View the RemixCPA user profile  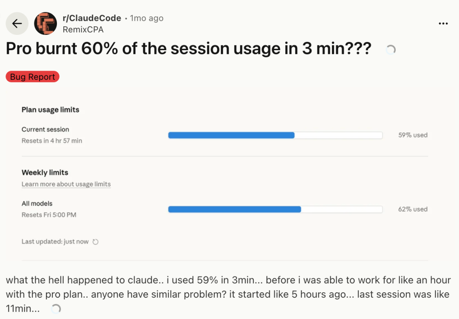[83, 30]
